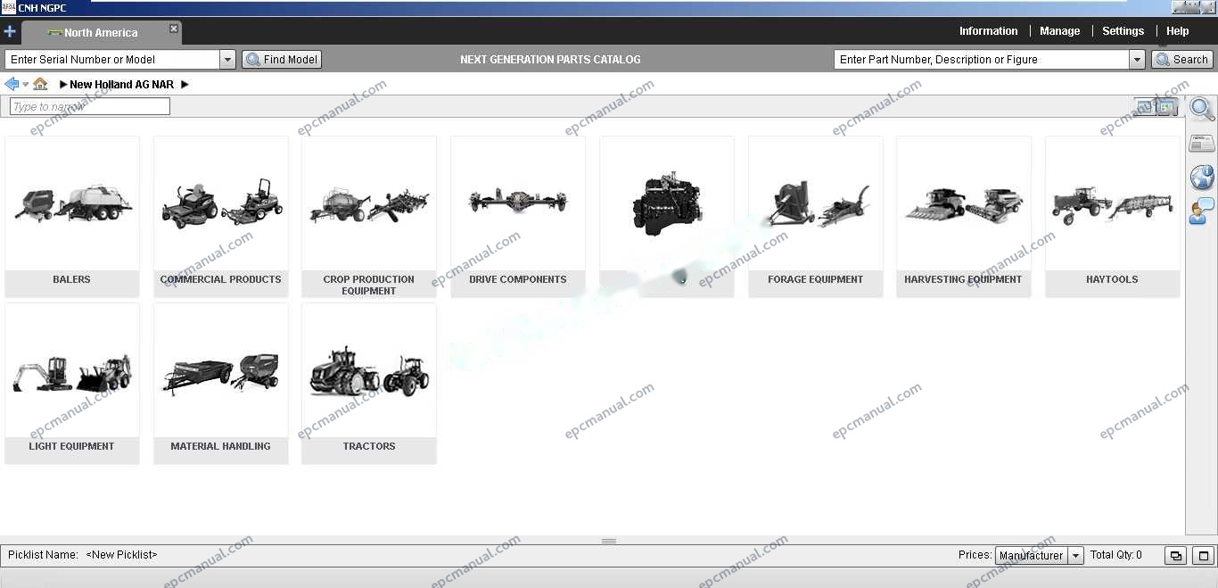This screenshot has height=588, width=1218.
Task: Open the news bulletin sidebar icon
Action: pos(1202,144)
